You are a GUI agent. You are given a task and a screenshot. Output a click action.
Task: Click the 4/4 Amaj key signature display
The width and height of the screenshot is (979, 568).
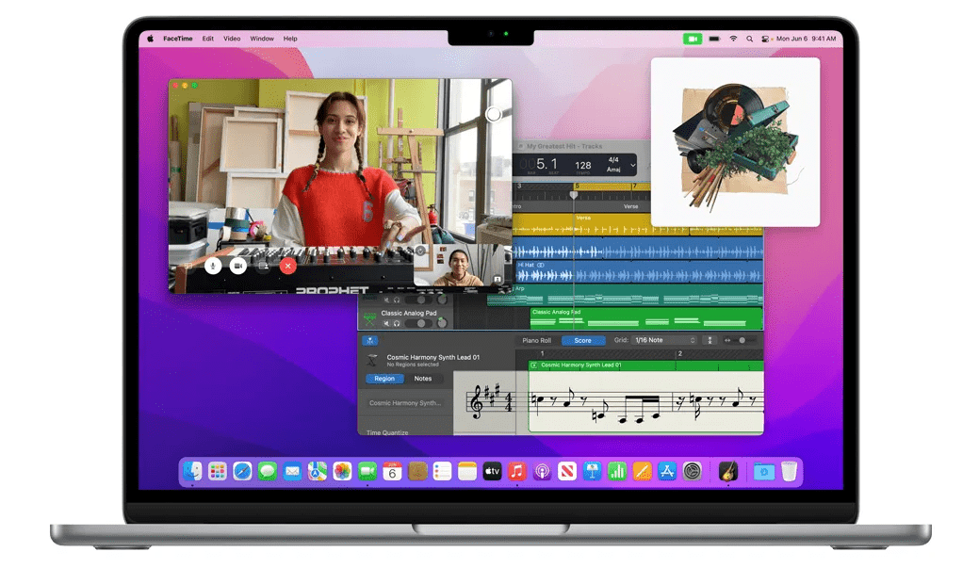(613, 164)
